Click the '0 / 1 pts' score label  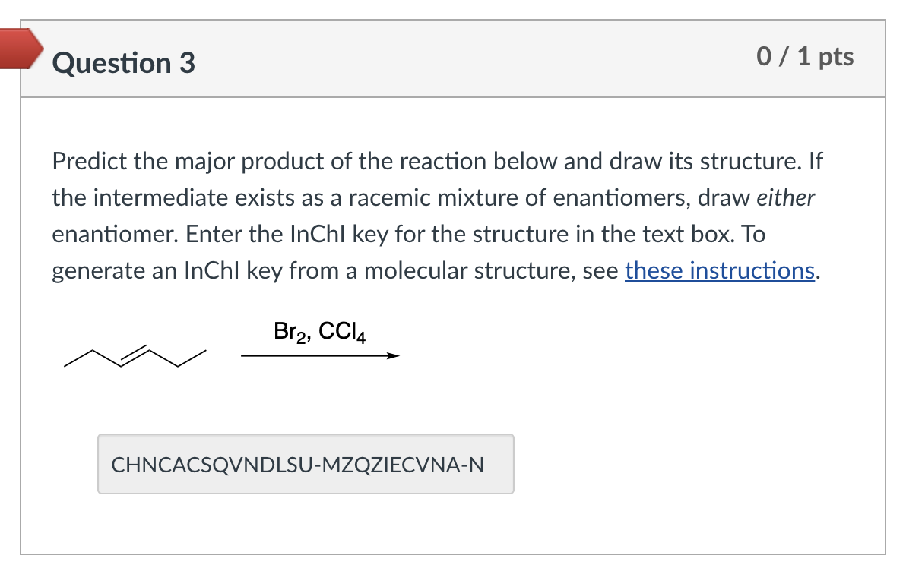806,56
